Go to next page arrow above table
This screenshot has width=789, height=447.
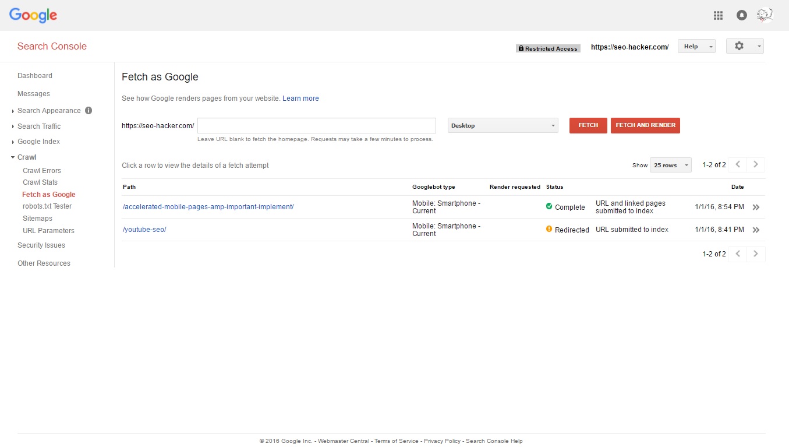pyautogui.click(x=756, y=165)
